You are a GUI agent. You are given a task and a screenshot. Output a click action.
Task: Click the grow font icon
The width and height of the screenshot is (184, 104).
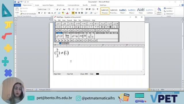point(57,9)
